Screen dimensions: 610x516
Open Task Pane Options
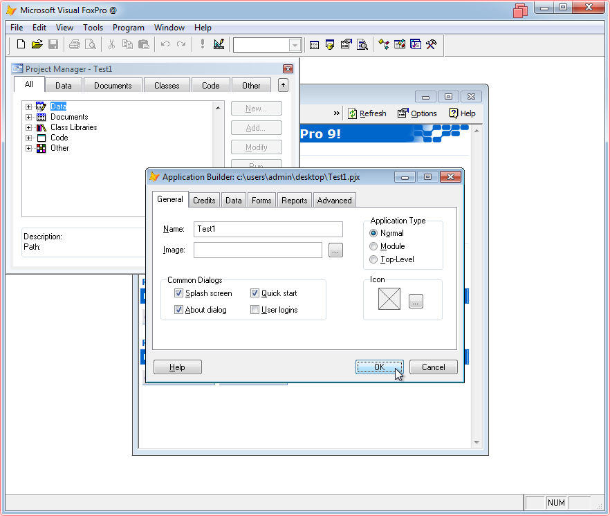(x=417, y=113)
